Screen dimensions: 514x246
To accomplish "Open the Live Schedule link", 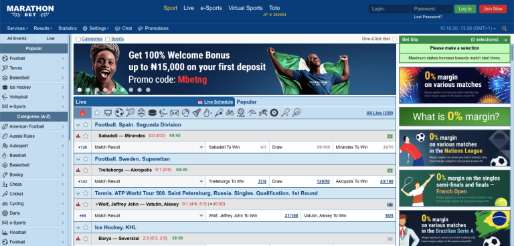I will click(x=218, y=102).
